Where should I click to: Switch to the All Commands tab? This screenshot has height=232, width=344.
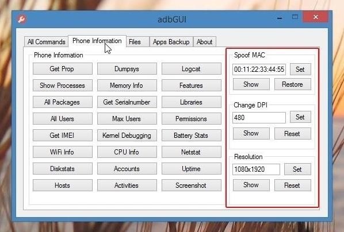click(x=46, y=41)
